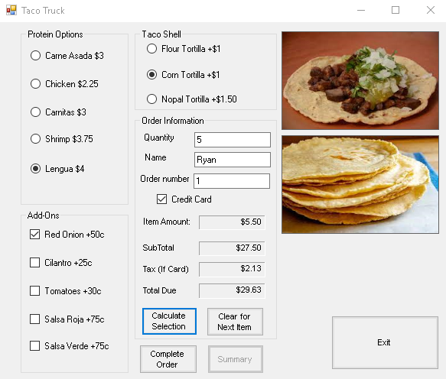The height and width of the screenshot is (379, 446).
Task: Click the taco photo thumbnail
Action: [360, 80]
